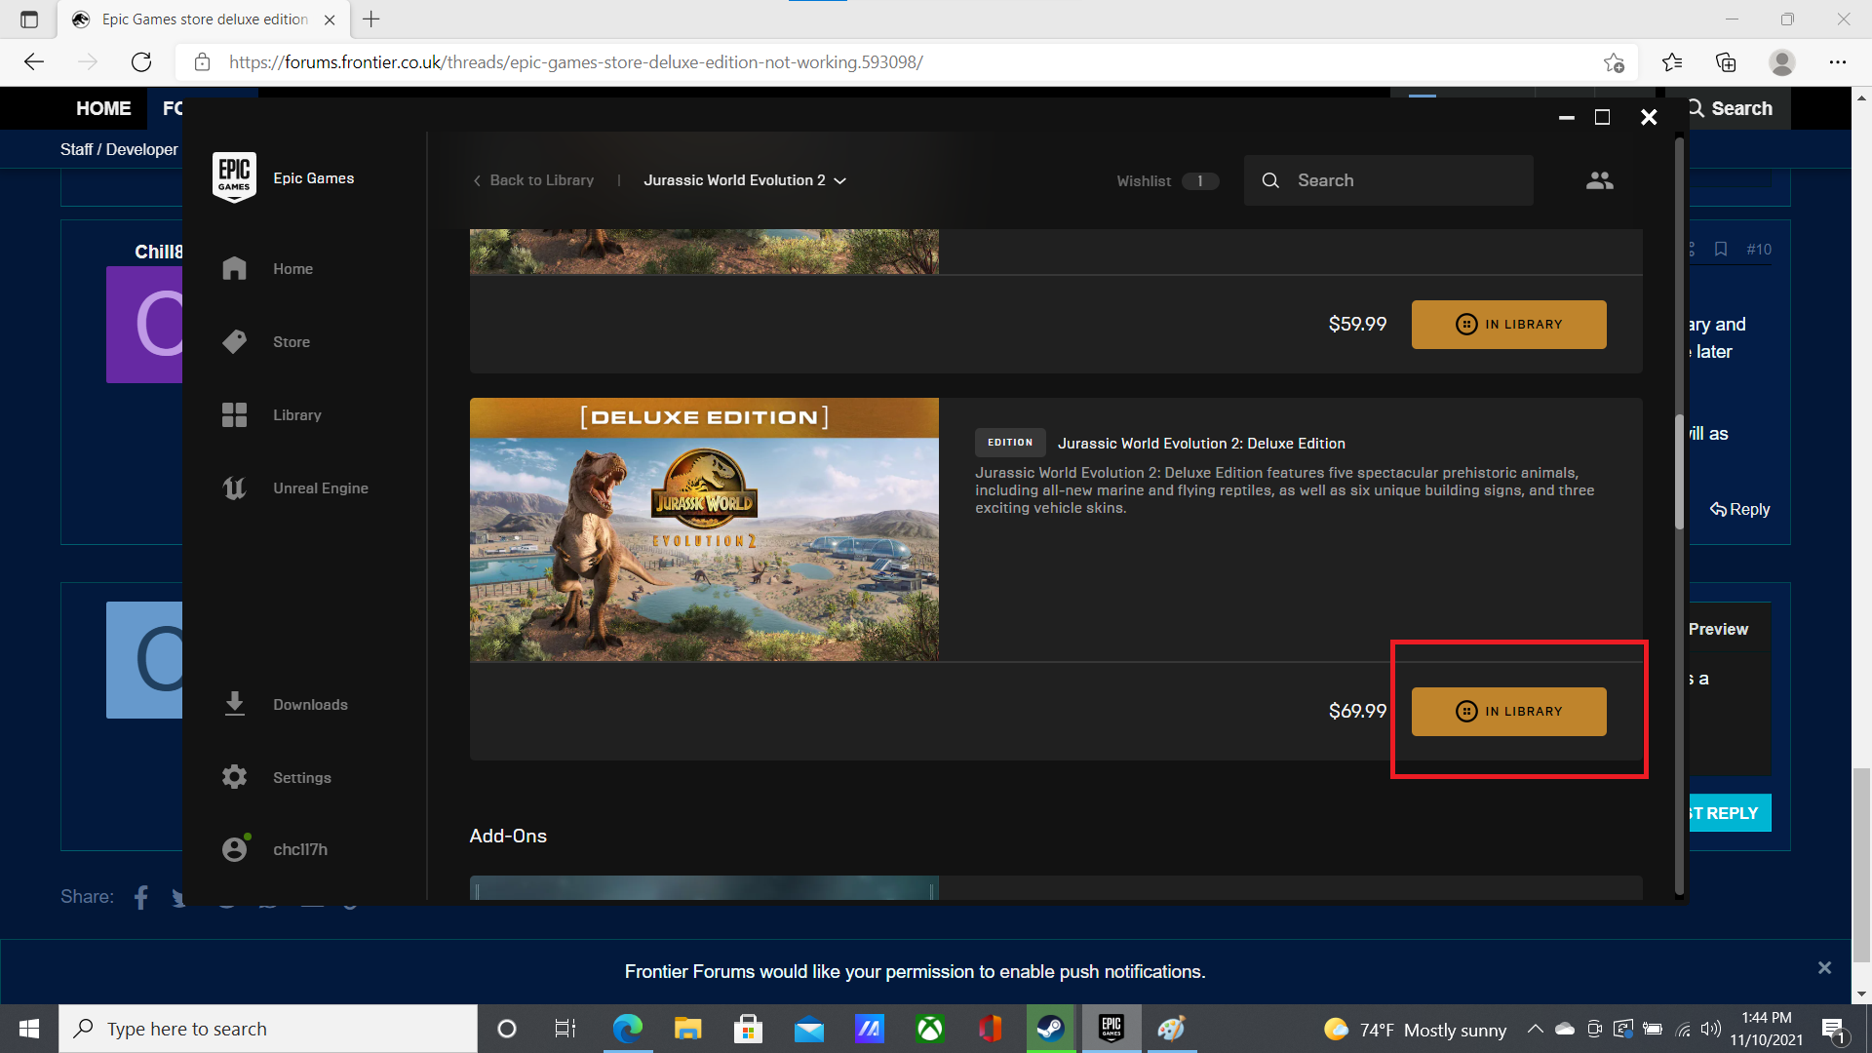1872x1053 pixels.
Task: Open the Office app on the taskbar
Action: [991, 1029]
